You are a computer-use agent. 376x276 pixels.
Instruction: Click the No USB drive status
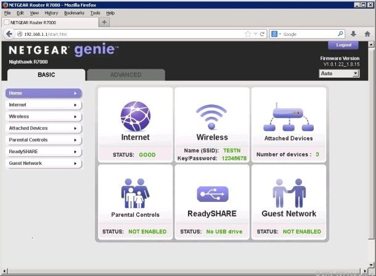(224, 232)
